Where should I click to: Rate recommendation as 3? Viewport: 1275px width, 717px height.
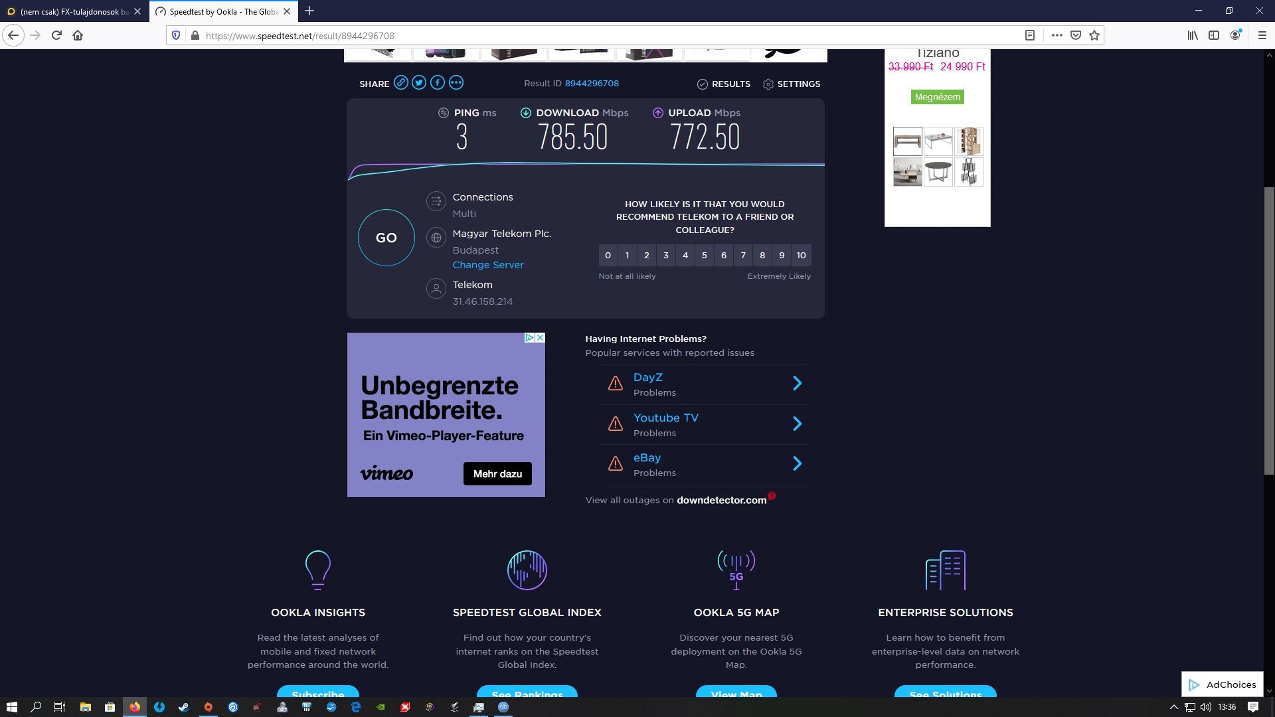(666, 256)
